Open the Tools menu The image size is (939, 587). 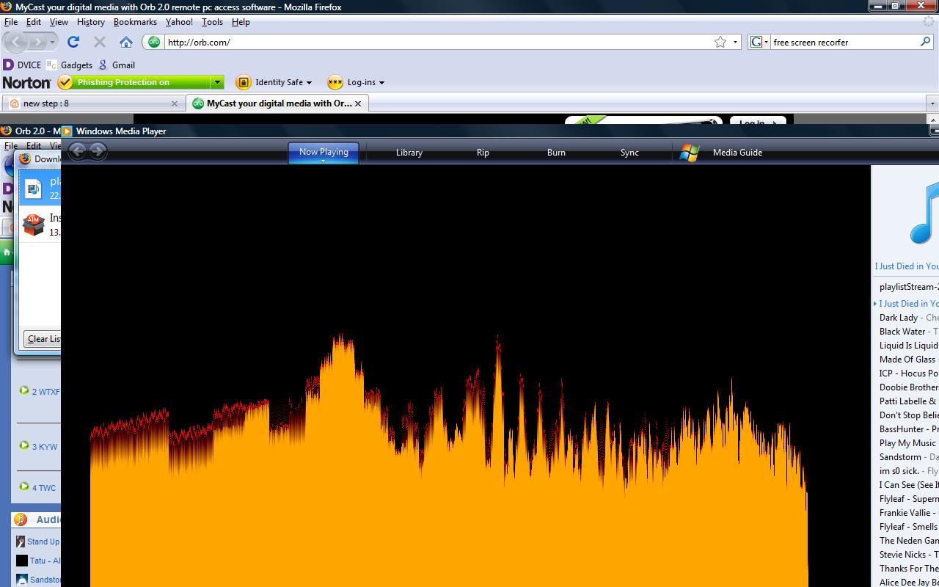point(212,22)
